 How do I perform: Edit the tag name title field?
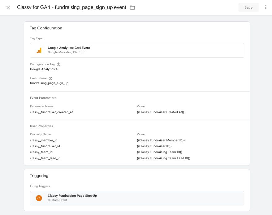point(72,7)
